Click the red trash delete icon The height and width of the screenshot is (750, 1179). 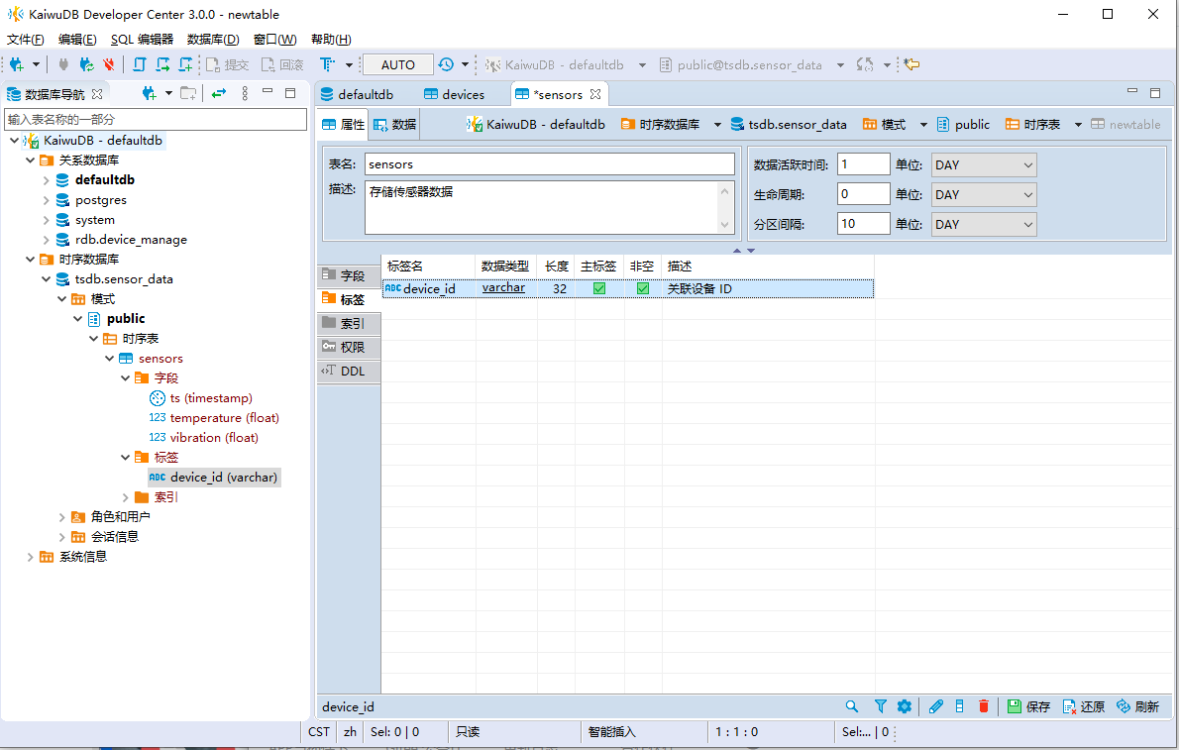tap(984, 706)
